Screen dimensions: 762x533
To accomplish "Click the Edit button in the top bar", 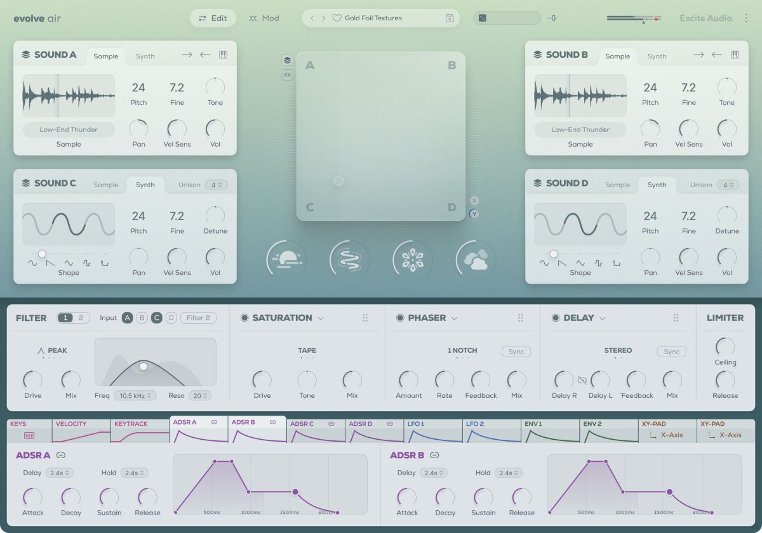I will [x=213, y=18].
